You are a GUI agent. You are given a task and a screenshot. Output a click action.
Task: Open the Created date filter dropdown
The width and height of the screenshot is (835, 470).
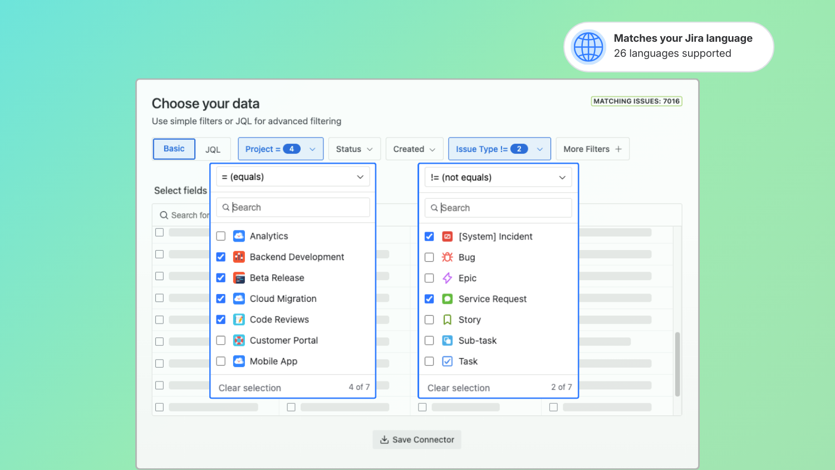pos(414,149)
